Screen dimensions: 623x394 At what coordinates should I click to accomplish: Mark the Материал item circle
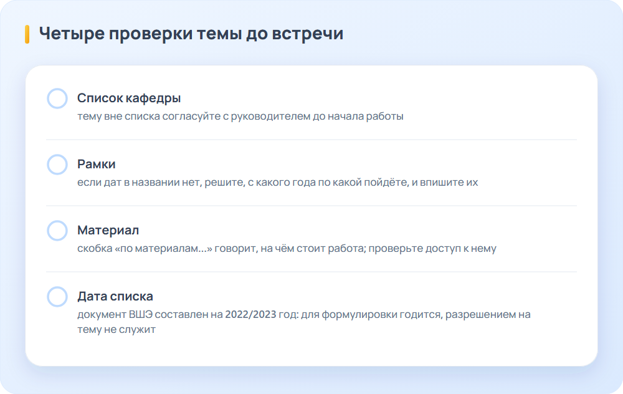(x=57, y=231)
